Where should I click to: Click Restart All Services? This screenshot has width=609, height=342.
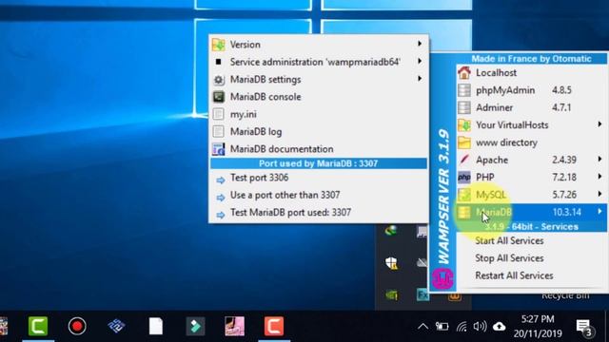[514, 275]
